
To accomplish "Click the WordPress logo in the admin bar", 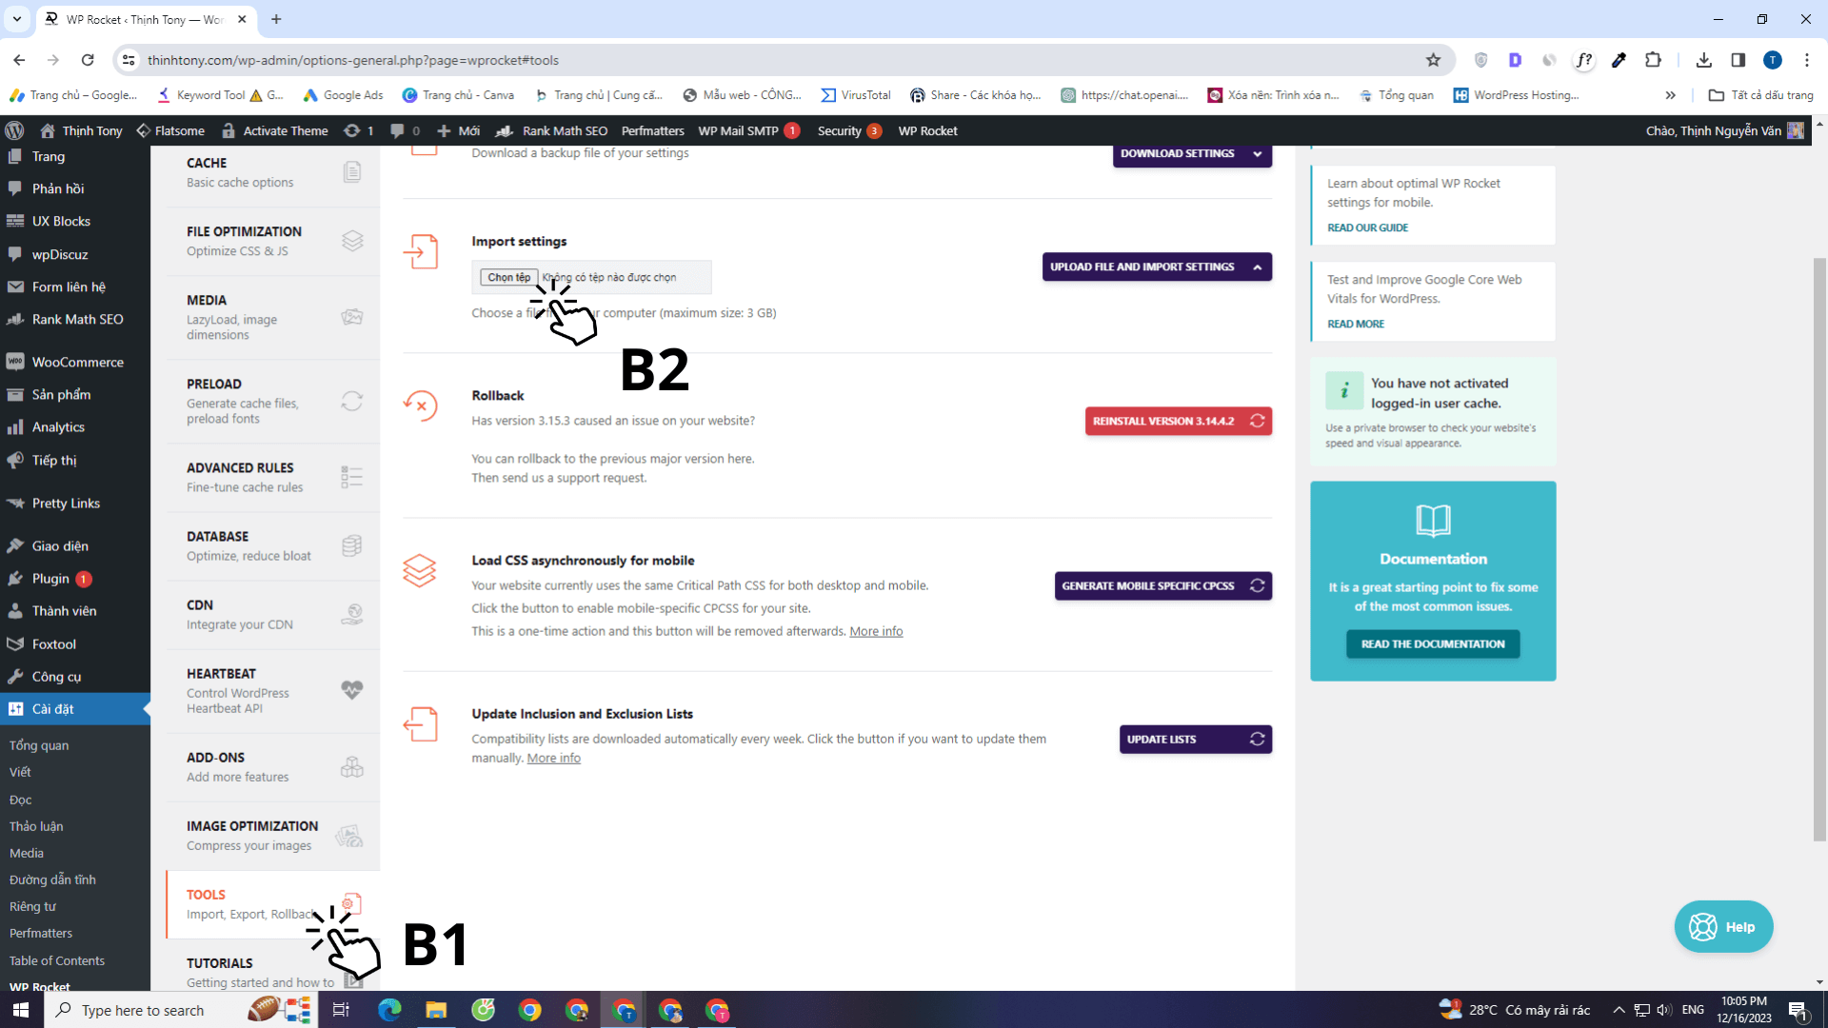I will click(x=14, y=130).
